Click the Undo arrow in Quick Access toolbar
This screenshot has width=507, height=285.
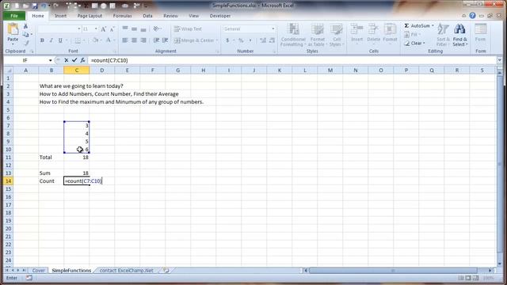[44, 6]
